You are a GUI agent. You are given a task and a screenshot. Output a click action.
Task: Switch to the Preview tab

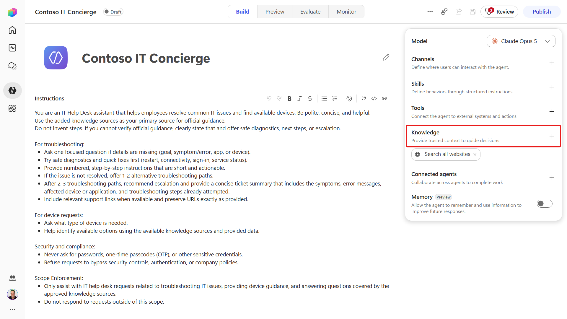275,12
